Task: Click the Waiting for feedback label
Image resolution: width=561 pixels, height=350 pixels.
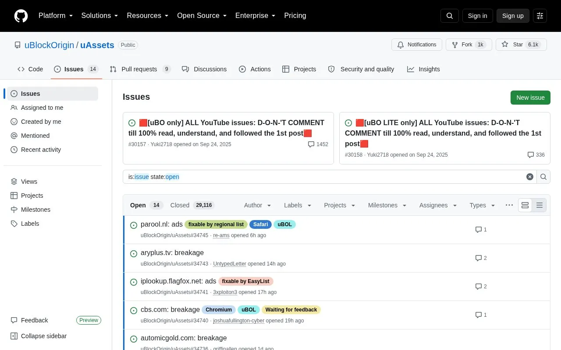Action: click(291, 310)
